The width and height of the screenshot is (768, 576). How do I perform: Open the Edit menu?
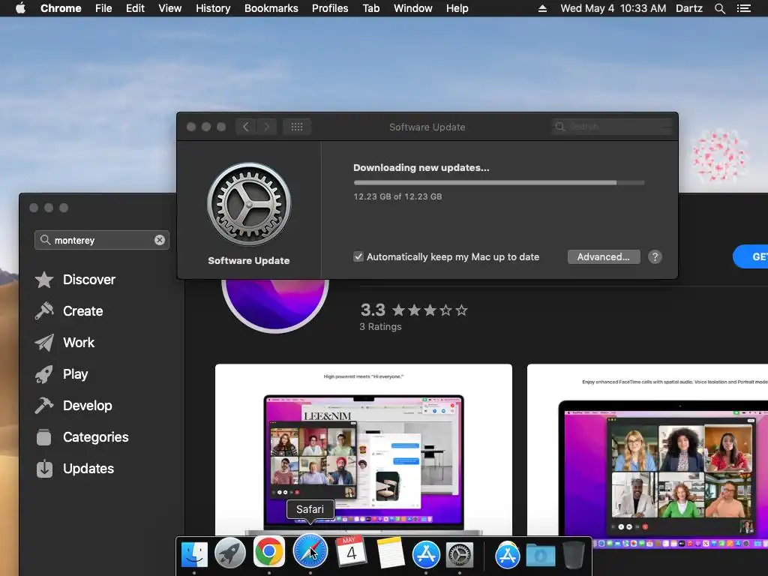coord(135,8)
